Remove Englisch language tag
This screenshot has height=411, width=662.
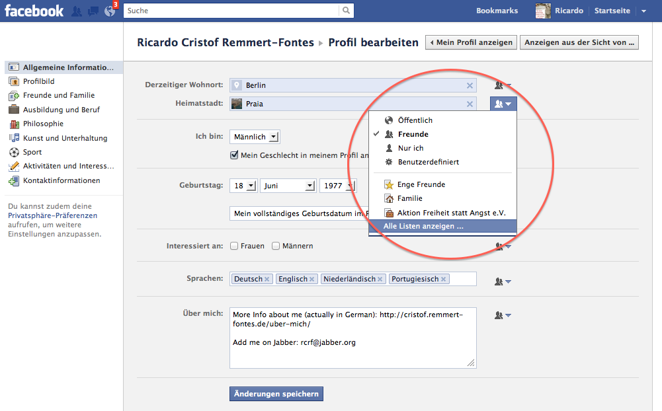coord(311,280)
